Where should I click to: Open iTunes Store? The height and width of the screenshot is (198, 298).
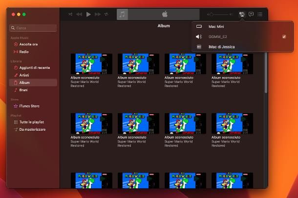pyautogui.click(x=33, y=106)
